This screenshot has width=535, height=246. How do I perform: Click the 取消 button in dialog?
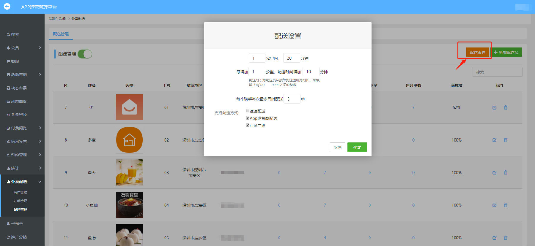[337, 147]
